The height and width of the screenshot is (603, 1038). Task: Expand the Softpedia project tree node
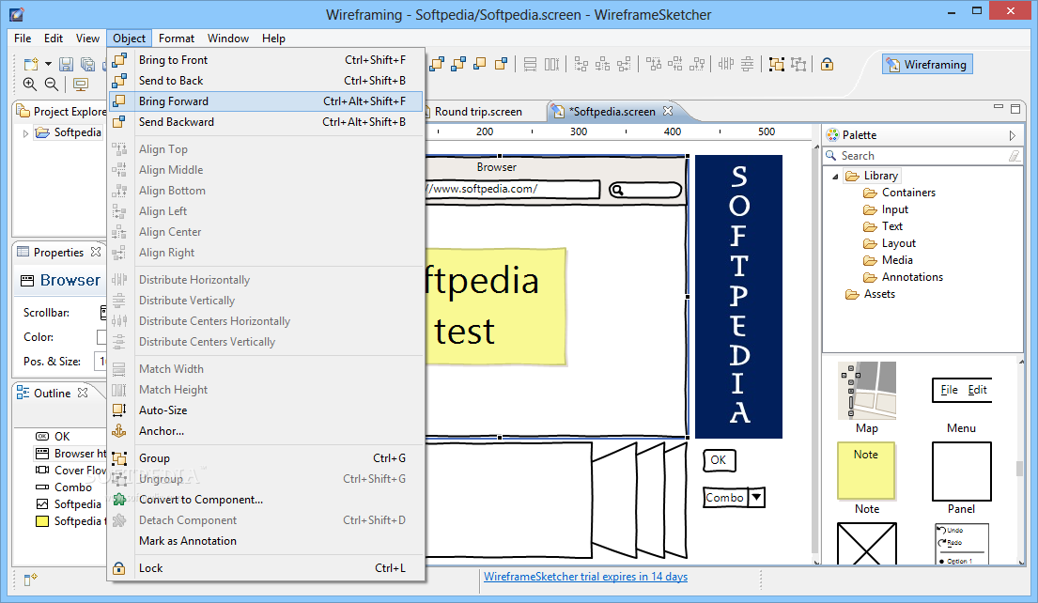tap(25, 133)
